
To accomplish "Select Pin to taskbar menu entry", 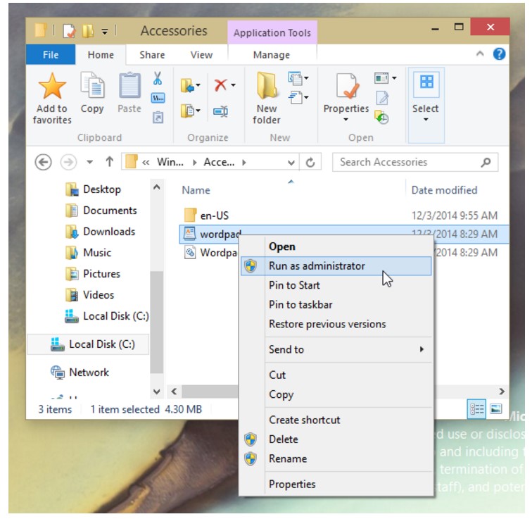I will click(336, 304).
